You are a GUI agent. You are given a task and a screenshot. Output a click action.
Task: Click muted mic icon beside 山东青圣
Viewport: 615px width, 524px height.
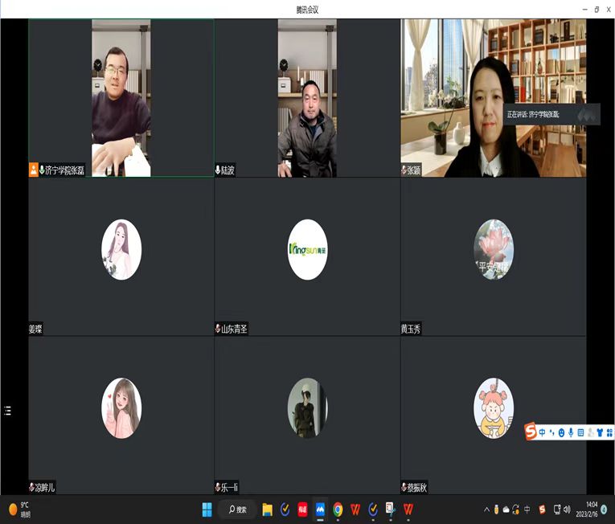218,329
